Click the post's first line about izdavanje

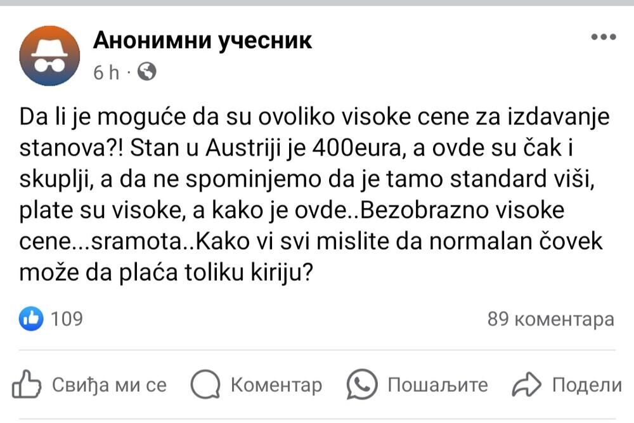pos(314,117)
